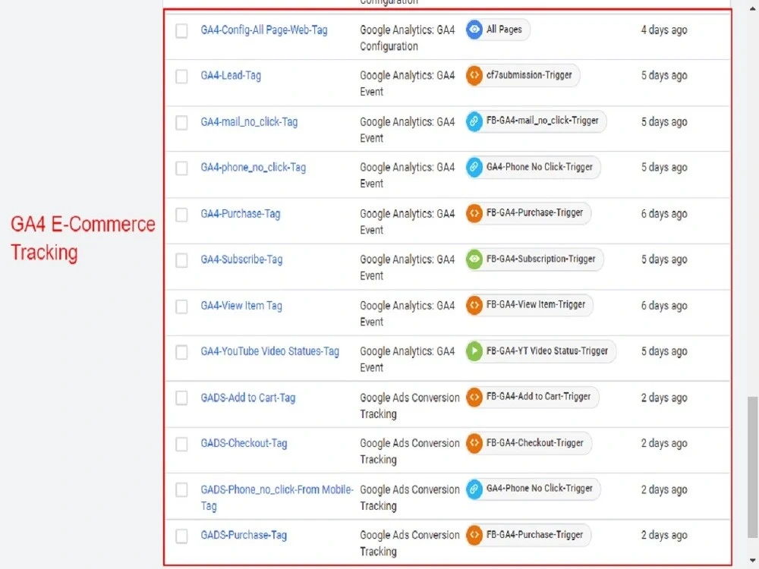Open the GA4-Config-All Page-Web-Tag link
Image resolution: width=759 pixels, height=569 pixels.
coord(262,30)
